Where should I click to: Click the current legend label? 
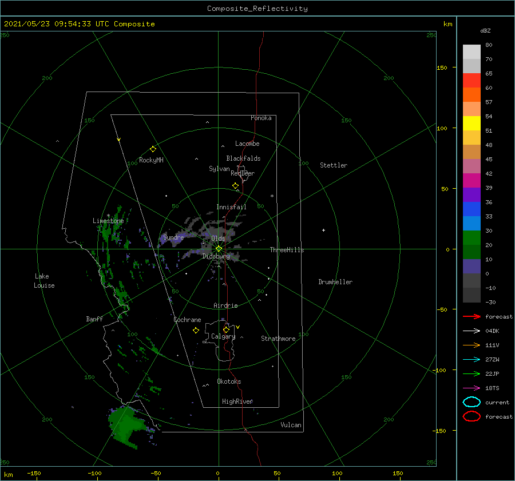[x=497, y=403]
